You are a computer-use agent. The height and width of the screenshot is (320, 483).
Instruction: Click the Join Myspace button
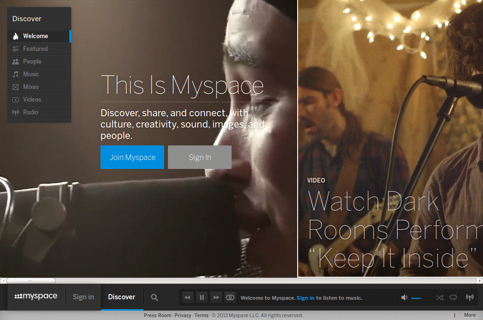[132, 157]
